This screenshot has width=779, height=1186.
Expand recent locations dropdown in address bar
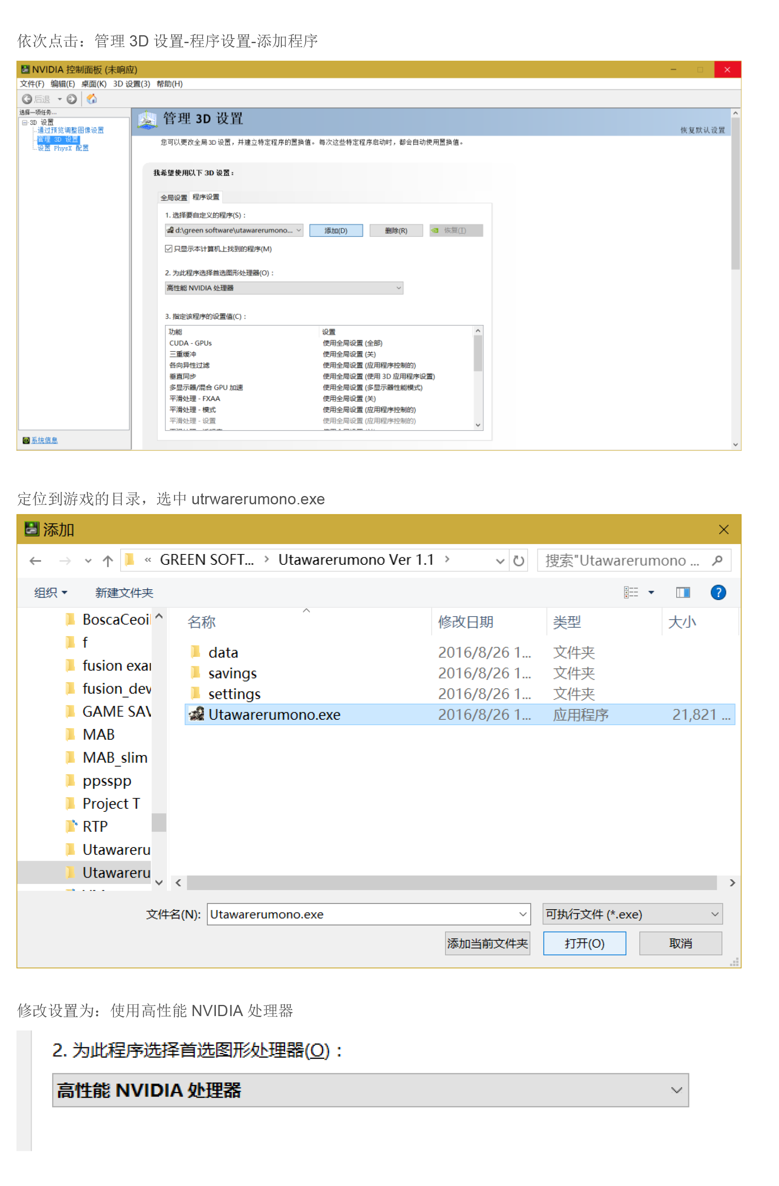pyautogui.click(x=500, y=561)
